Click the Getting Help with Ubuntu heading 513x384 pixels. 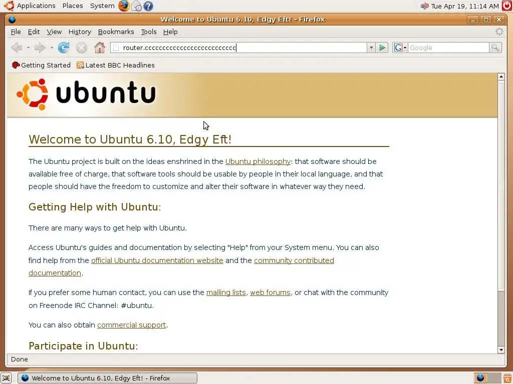tap(95, 207)
